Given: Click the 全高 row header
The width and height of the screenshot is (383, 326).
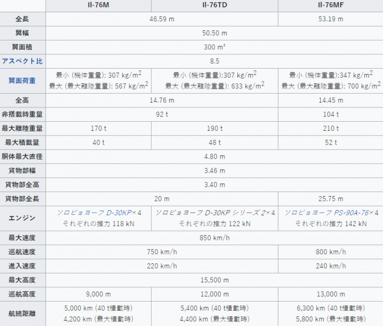Looking at the screenshot, I should coord(22,101).
